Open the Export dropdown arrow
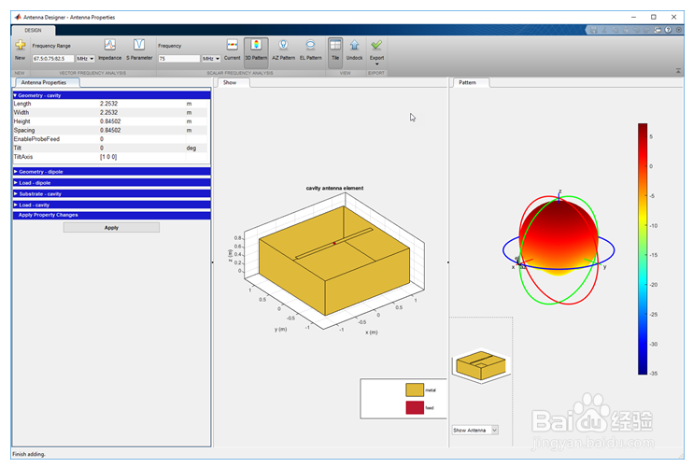Screen dimensions: 693x467 (376, 64)
